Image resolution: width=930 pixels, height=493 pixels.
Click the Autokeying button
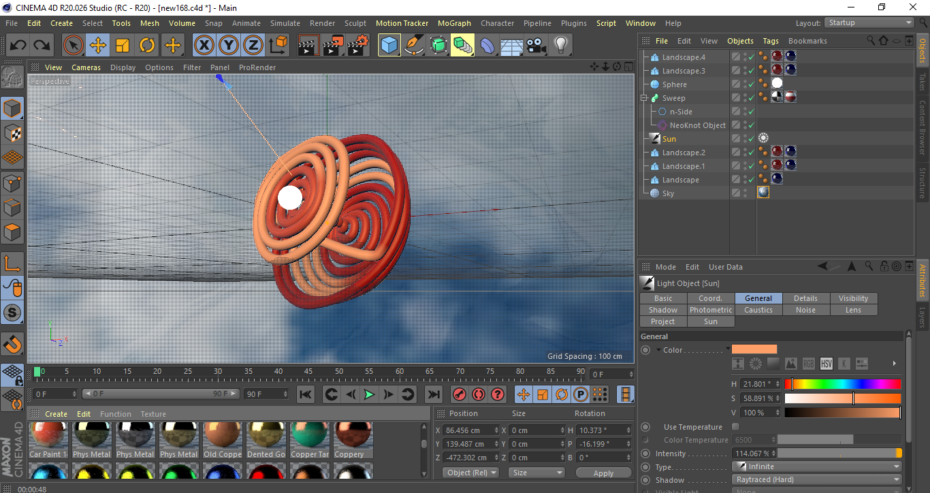pos(479,394)
